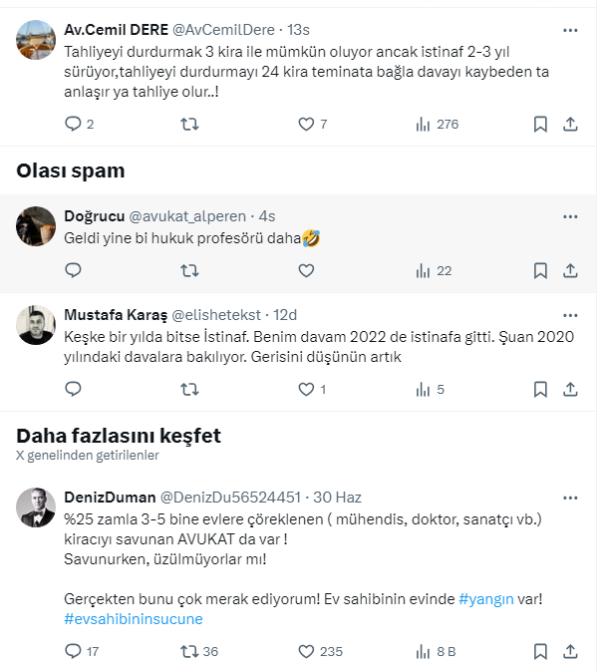The height and width of the screenshot is (671, 601).
Task: Open more options on Mustafa Karaş's tweet
Action: 570,312
